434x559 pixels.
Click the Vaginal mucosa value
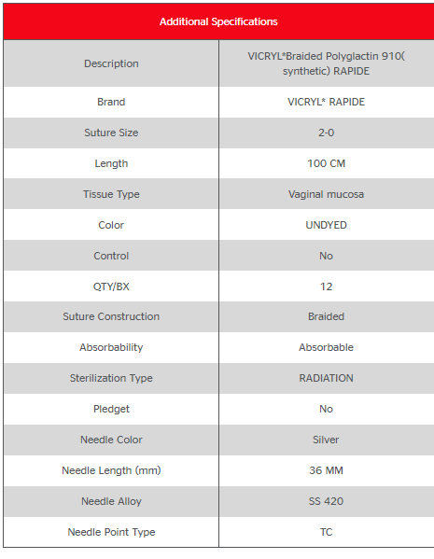click(x=326, y=194)
